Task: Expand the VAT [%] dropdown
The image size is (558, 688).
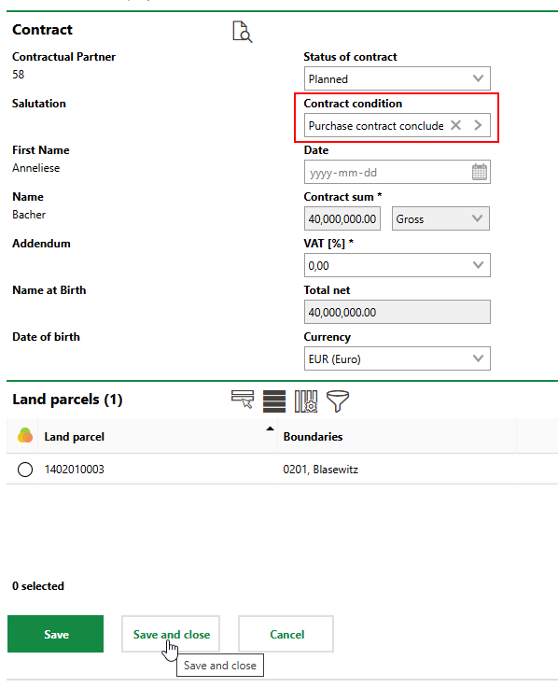Action: coord(397,265)
